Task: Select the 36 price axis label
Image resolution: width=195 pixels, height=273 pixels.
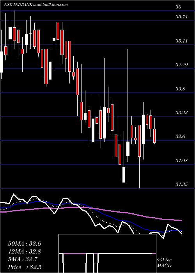Action: [x=179, y=7]
